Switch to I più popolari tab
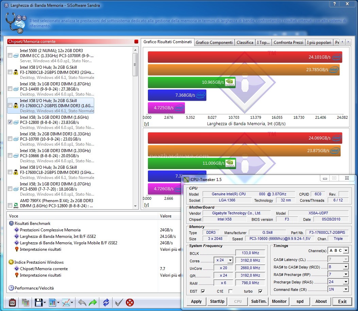Viewport: 358px width, 311px height. (x=319, y=43)
